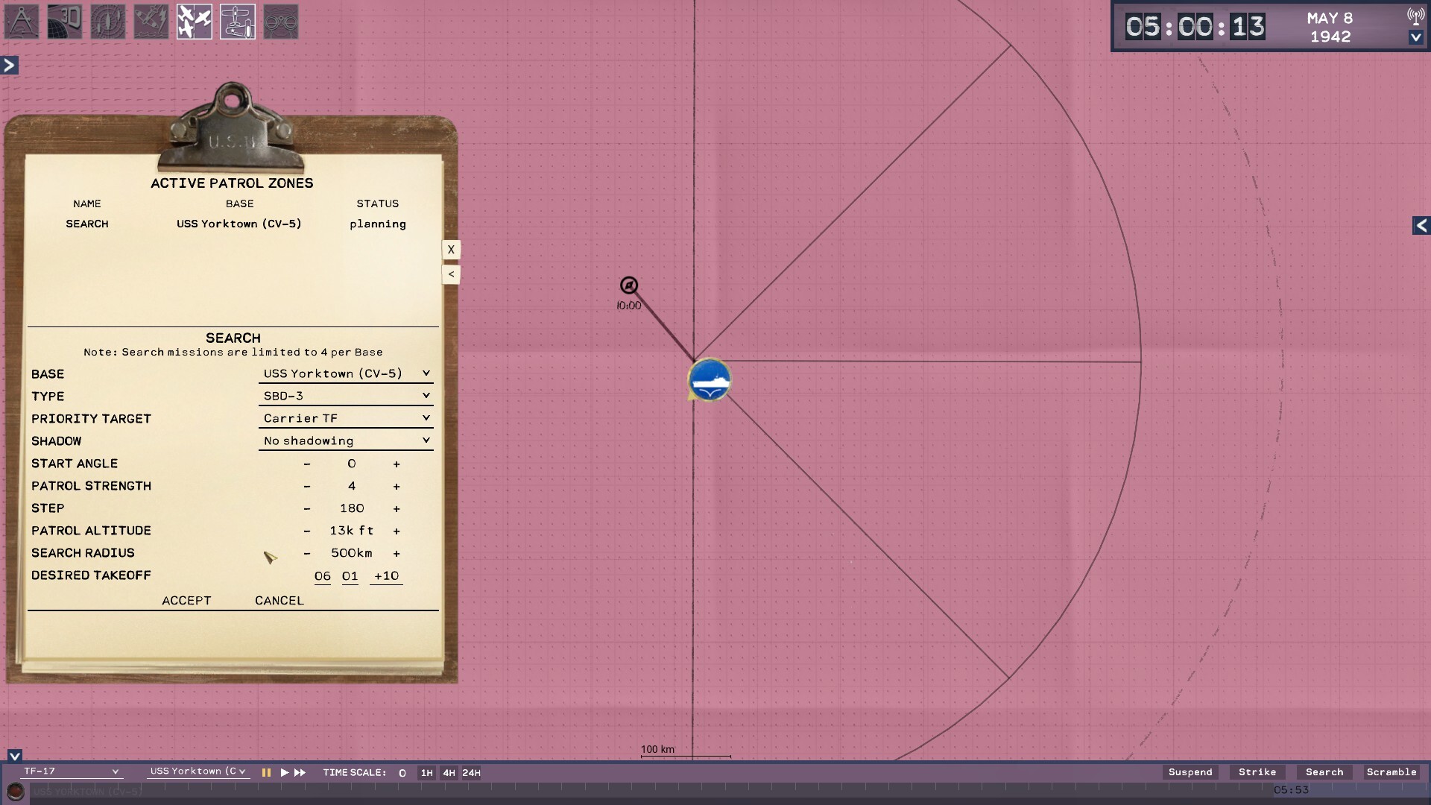Expand left side panel arrow
Viewport: 1431px width, 805px height.
click(x=9, y=66)
